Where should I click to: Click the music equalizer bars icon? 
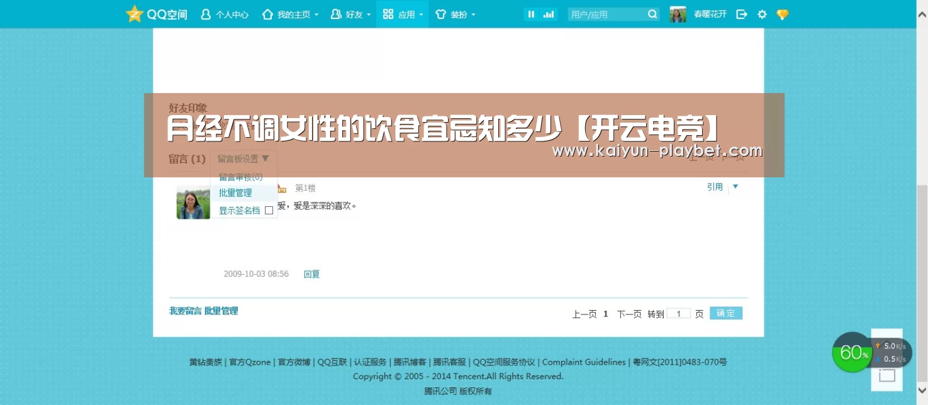(x=549, y=14)
